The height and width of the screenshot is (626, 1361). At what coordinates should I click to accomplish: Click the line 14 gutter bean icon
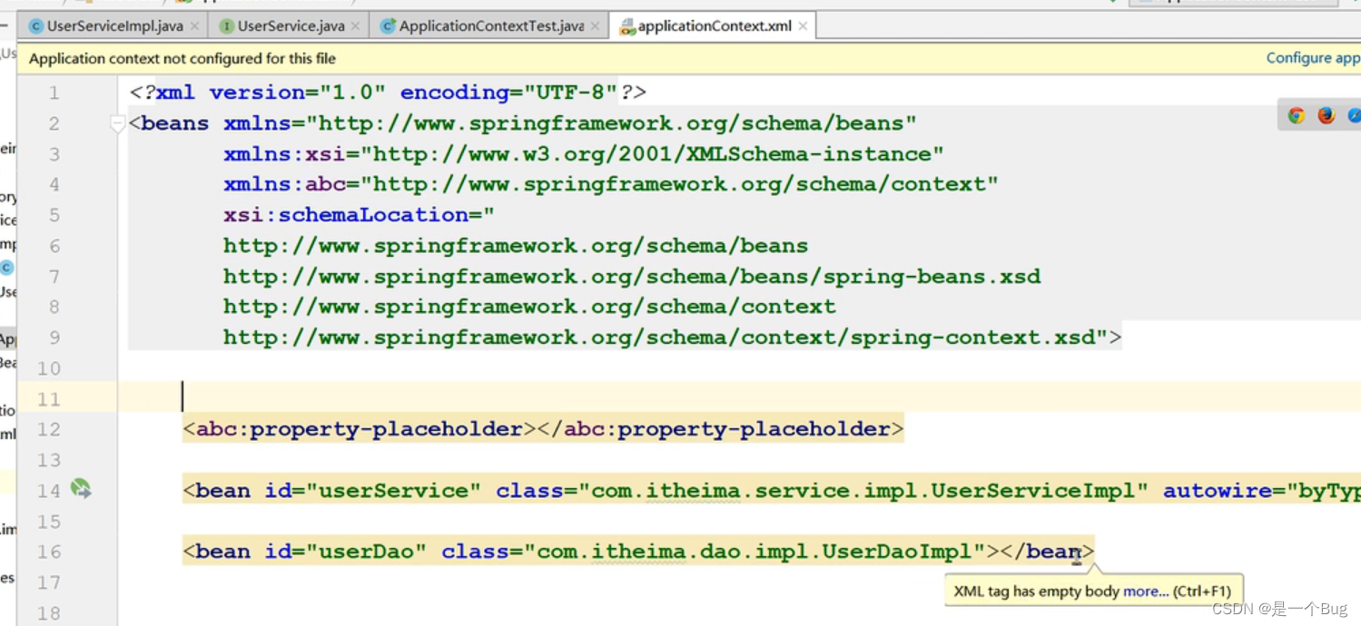pos(81,490)
